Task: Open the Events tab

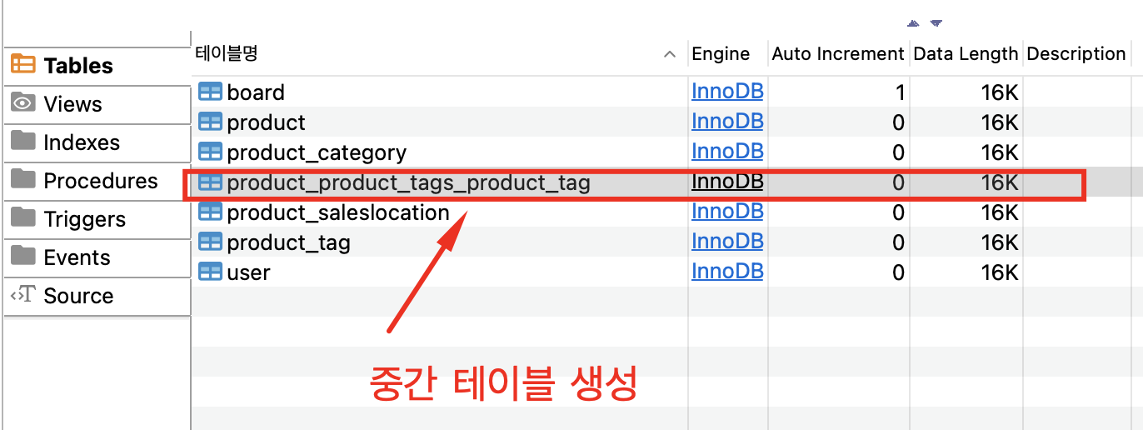Action: tap(97, 257)
